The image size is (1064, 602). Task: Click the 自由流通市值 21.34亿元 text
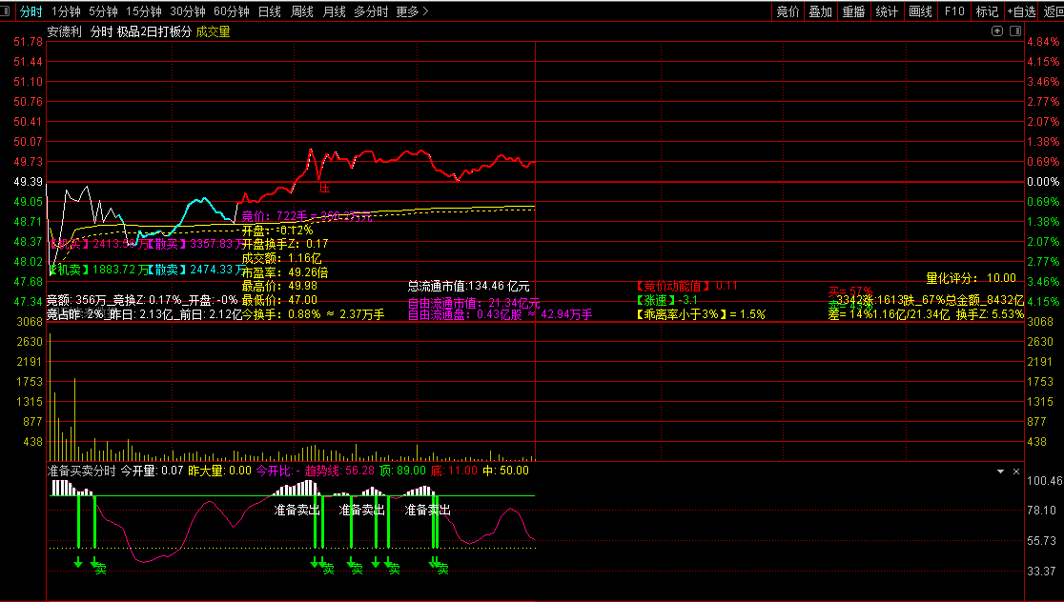pyautogui.click(x=474, y=303)
